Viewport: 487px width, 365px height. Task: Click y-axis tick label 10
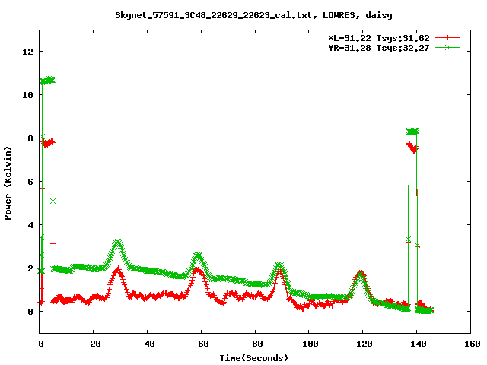[x=28, y=95]
